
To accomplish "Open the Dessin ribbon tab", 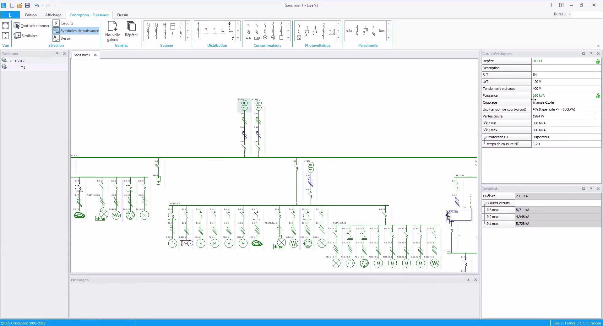I will (x=122, y=15).
